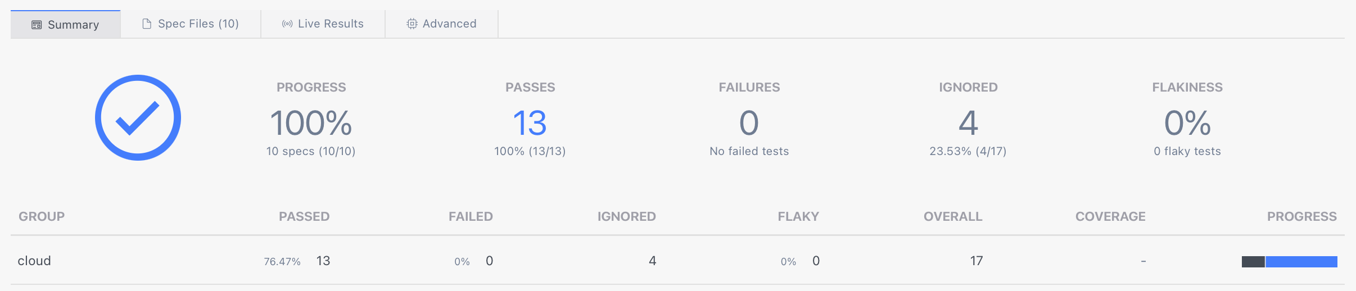
Task: Open the Advanced tab
Action: click(x=449, y=24)
